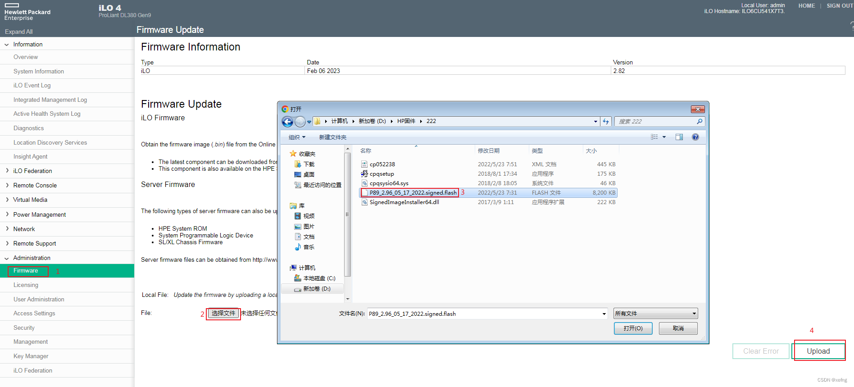Expand the Virtual Media section
Image resolution: width=854 pixels, height=387 pixels.
(x=7, y=200)
